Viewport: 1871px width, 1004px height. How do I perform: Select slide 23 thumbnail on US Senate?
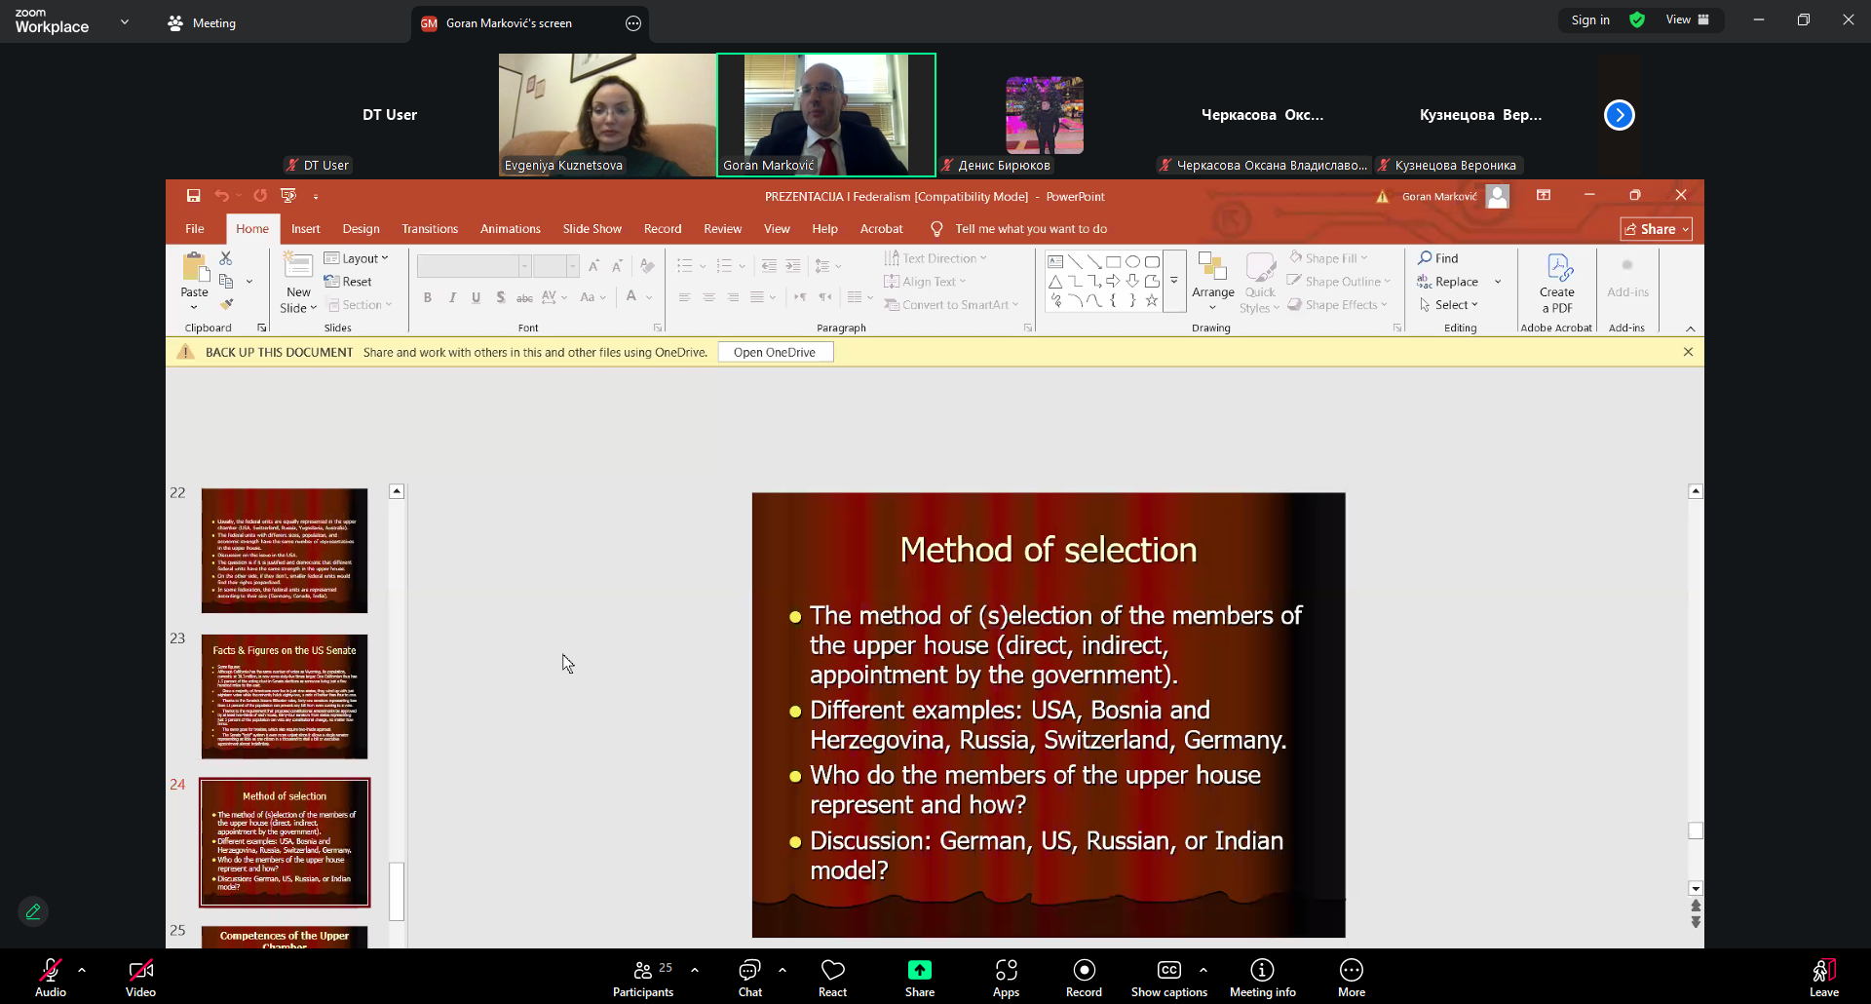[285, 697]
